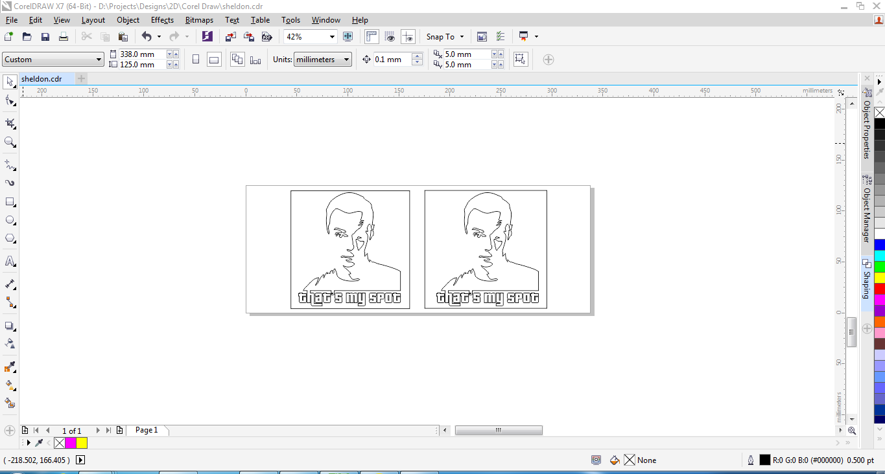Toggle All Pages layout button
Viewport: 885px width, 474px height.
(237, 60)
